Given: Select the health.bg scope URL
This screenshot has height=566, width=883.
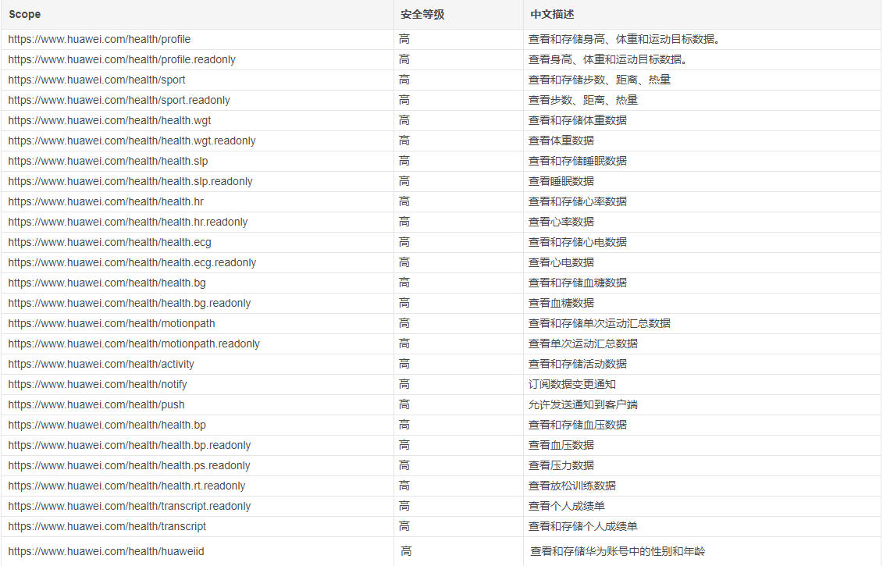Looking at the screenshot, I should [x=107, y=283].
